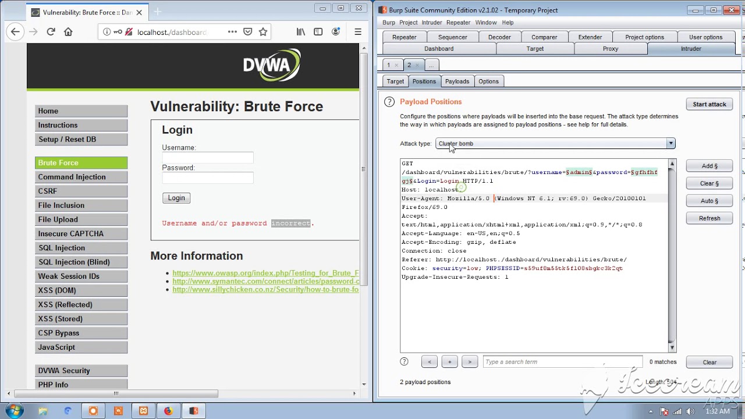
Task: Open Burp menu in Burp Suite
Action: tap(389, 23)
